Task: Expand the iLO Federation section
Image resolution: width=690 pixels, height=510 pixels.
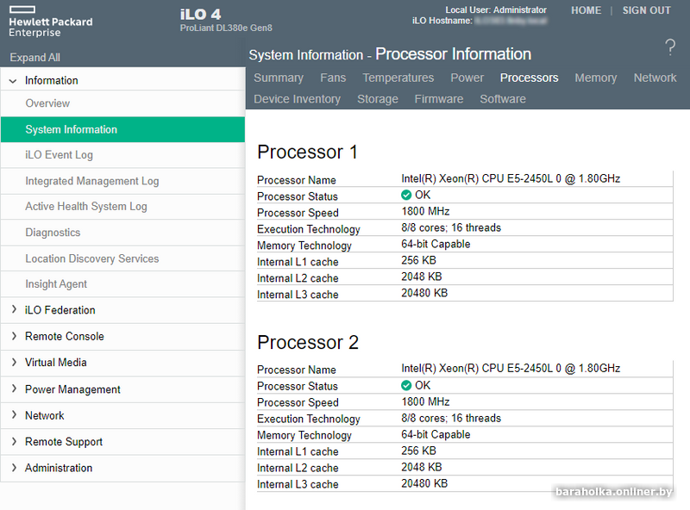Action: click(14, 309)
